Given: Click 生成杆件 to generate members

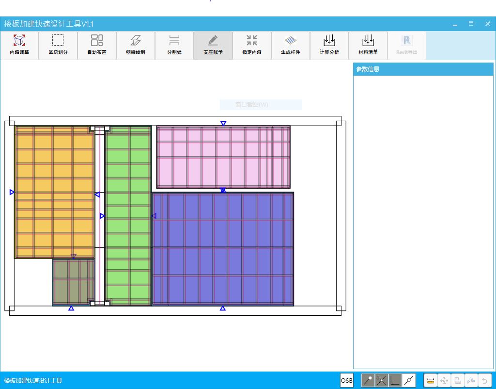Looking at the screenshot, I should point(291,46).
